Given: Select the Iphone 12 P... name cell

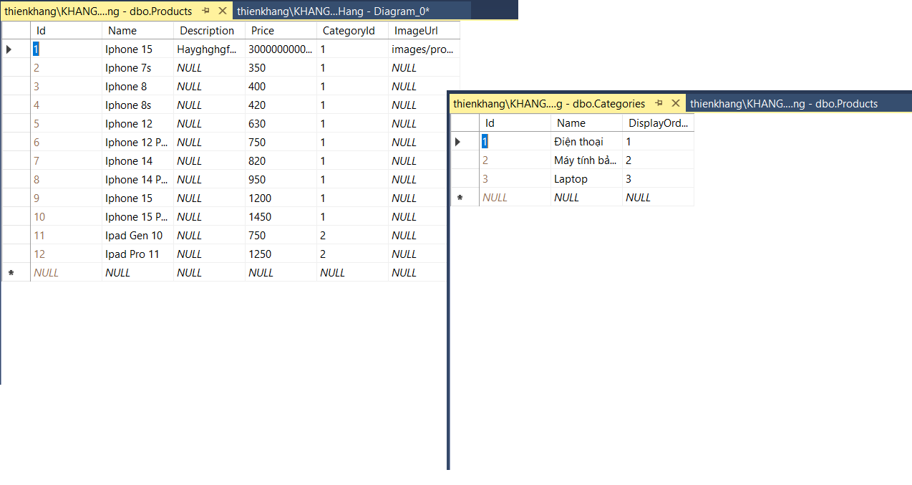Looking at the screenshot, I should (137, 143).
